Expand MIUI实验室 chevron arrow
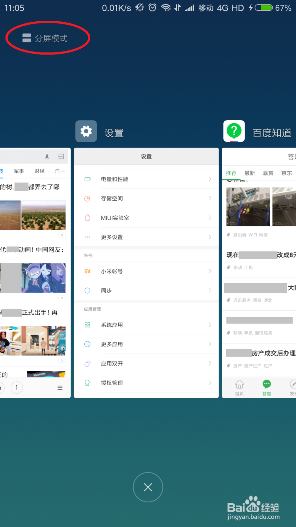Screen dimensions: 296x527 coord(210,218)
